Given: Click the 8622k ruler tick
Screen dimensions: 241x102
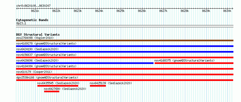Looking at the screenshot, I should 56,11.
